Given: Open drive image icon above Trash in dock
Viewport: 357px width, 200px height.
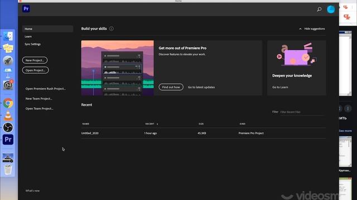Looking at the screenshot, I should 8,158.
